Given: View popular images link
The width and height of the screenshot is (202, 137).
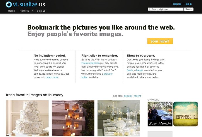Looking at the screenshot, I should pyautogui.click(x=128, y=96).
